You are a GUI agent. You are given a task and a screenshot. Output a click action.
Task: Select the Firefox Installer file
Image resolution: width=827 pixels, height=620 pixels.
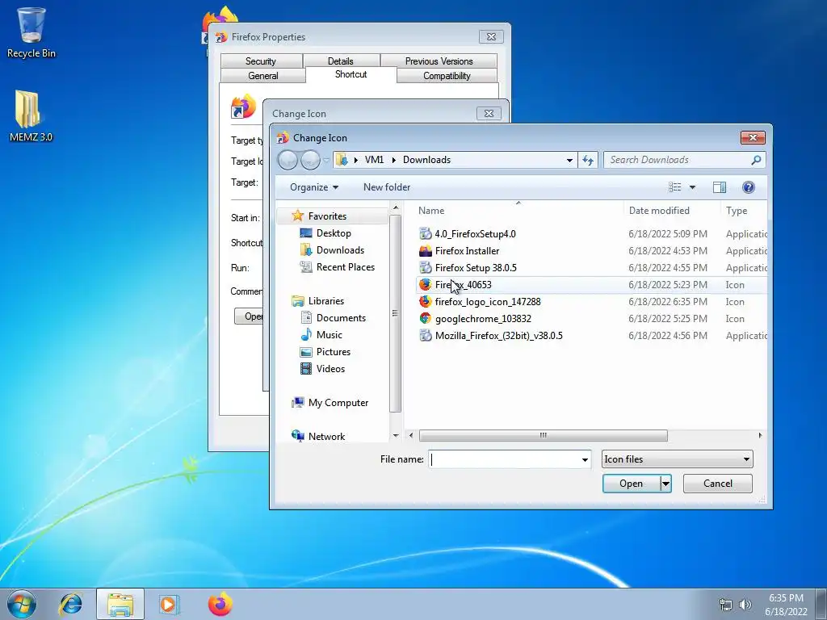467,251
